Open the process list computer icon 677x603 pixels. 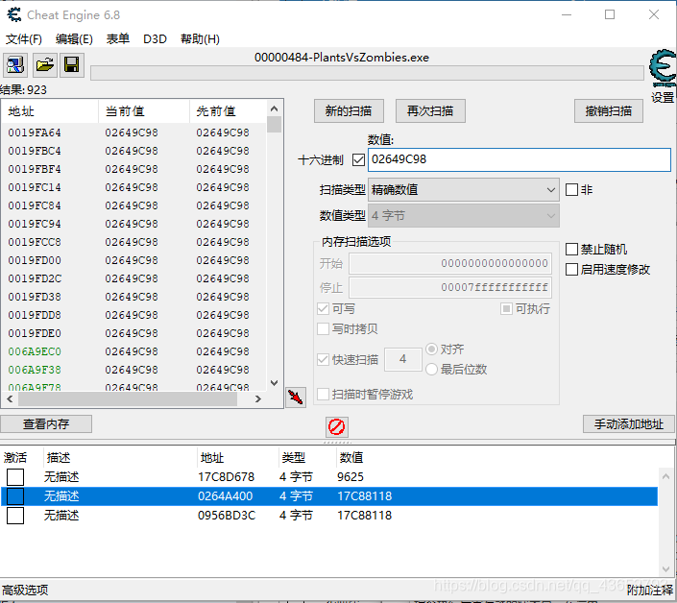click(15, 65)
